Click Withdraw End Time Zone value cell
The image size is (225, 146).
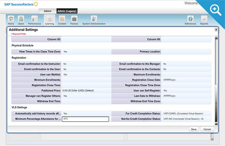coord(186,101)
